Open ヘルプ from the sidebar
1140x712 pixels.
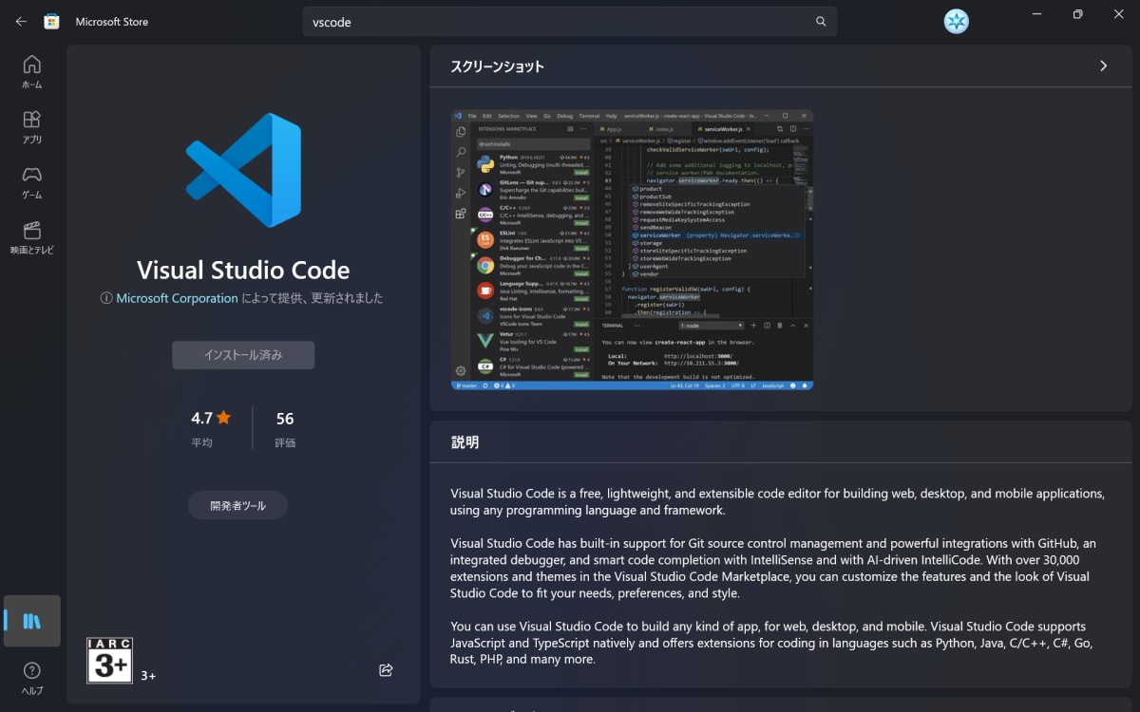(31, 676)
